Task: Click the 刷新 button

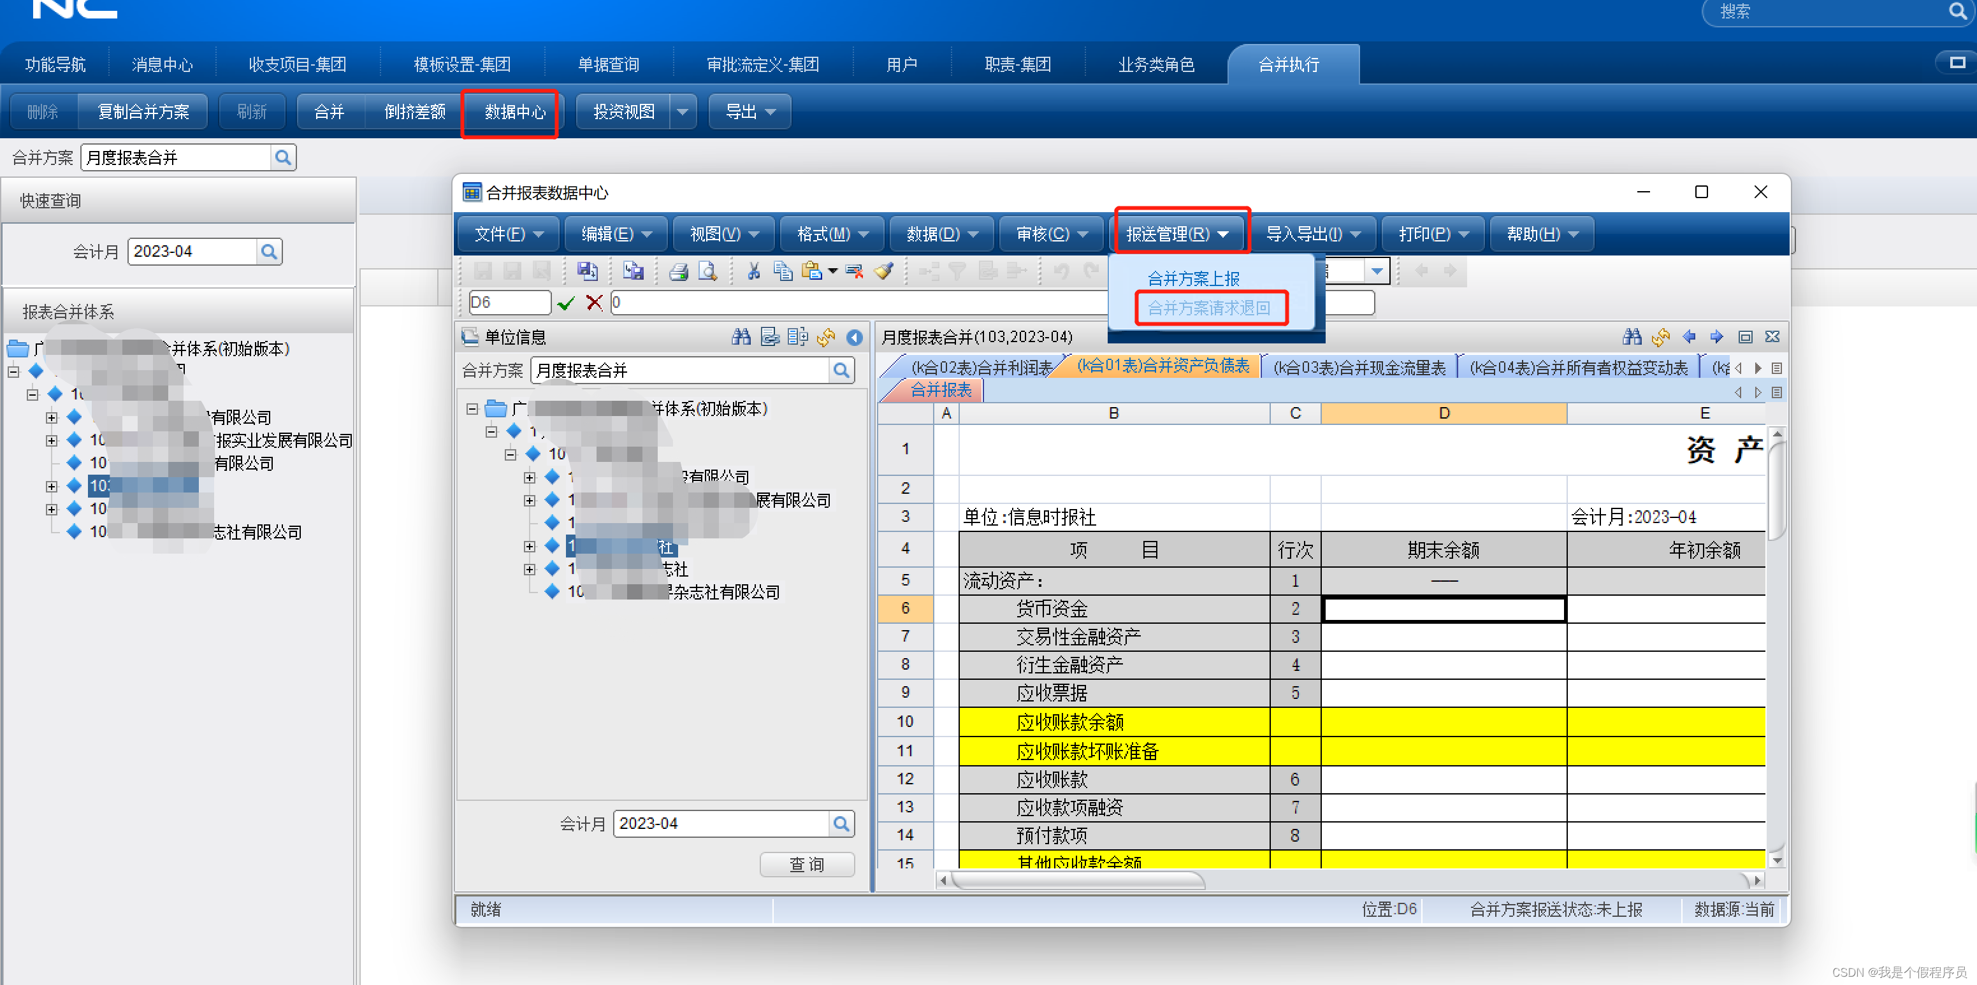Action: pos(252,112)
